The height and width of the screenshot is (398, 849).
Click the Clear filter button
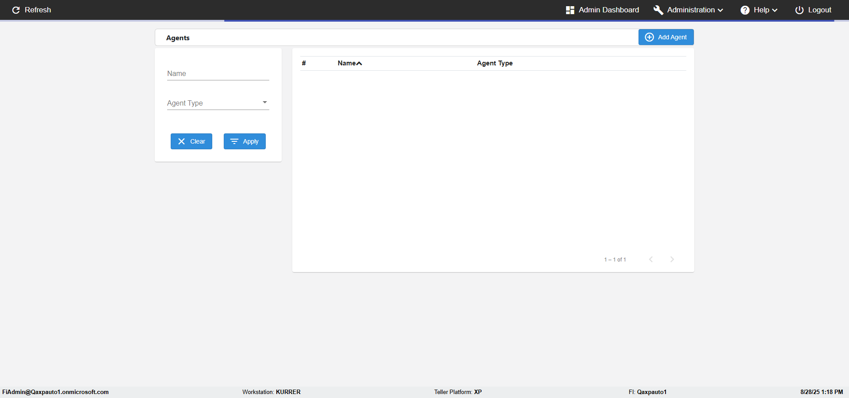(191, 141)
